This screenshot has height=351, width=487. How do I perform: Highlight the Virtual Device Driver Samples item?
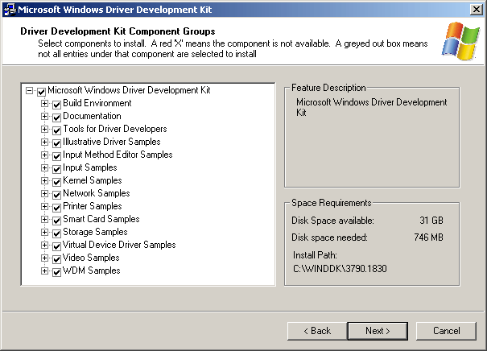[119, 245]
